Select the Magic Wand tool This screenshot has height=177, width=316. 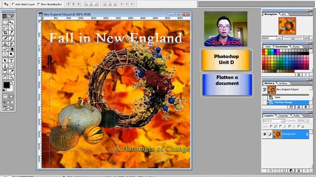[x=11, y=28]
